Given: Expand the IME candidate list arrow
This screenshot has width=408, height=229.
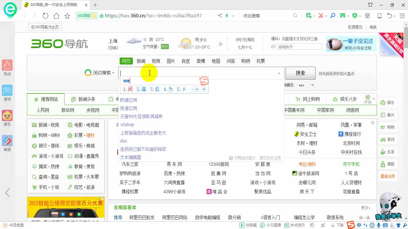Looking at the screenshot, I should 204,89.
